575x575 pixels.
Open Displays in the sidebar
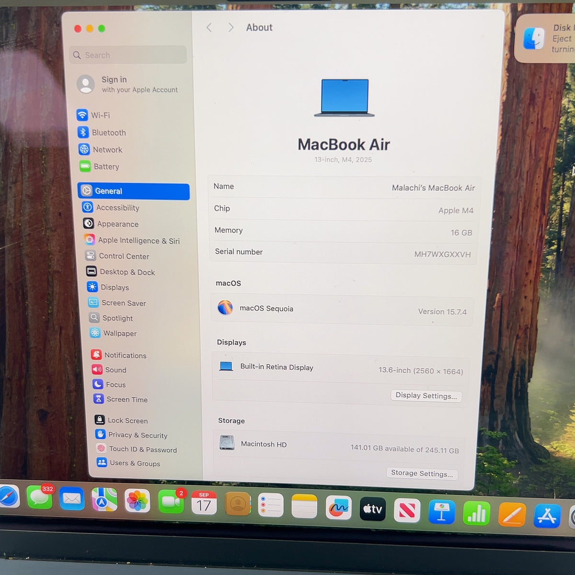tap(108, 287)
